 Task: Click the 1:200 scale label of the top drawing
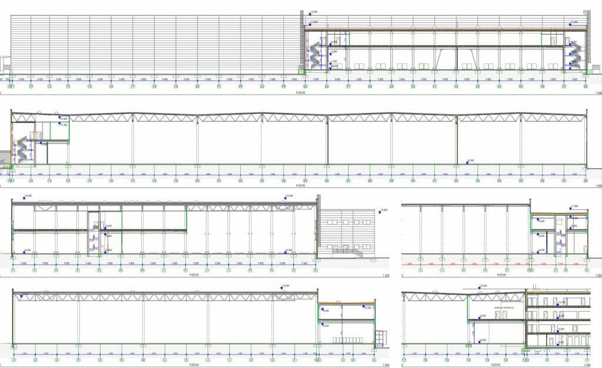click(x=598, y=92)
